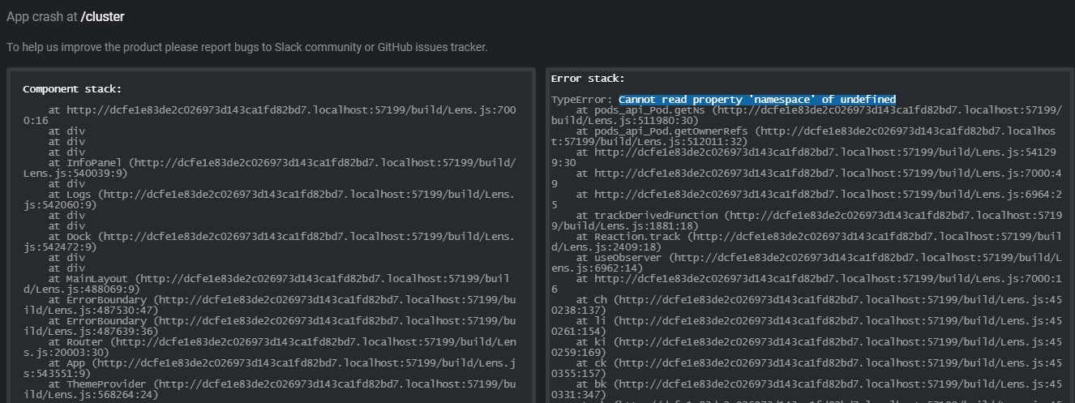
Task: Click the 'at Router' stack line
Action: [269, 347]
